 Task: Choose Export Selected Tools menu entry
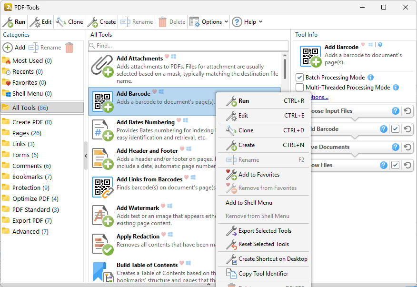264,231
